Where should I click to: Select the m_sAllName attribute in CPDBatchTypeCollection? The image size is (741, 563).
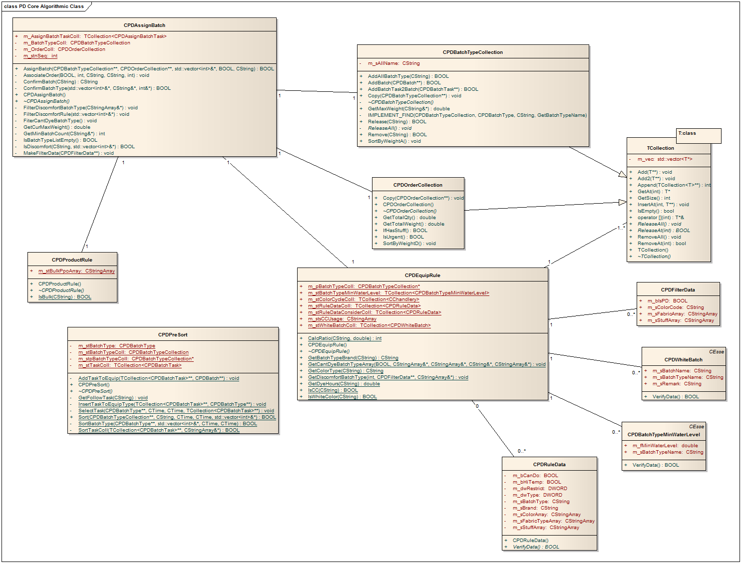(393, 63)
